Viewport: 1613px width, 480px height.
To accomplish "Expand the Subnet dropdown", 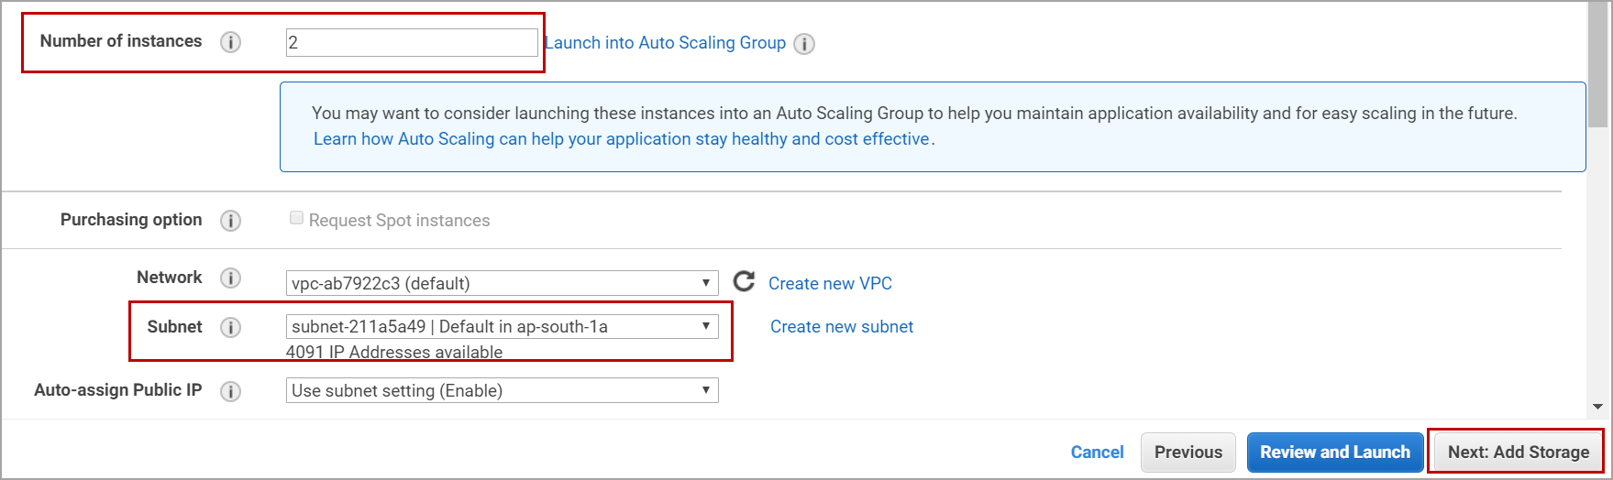I will (502, 327).
